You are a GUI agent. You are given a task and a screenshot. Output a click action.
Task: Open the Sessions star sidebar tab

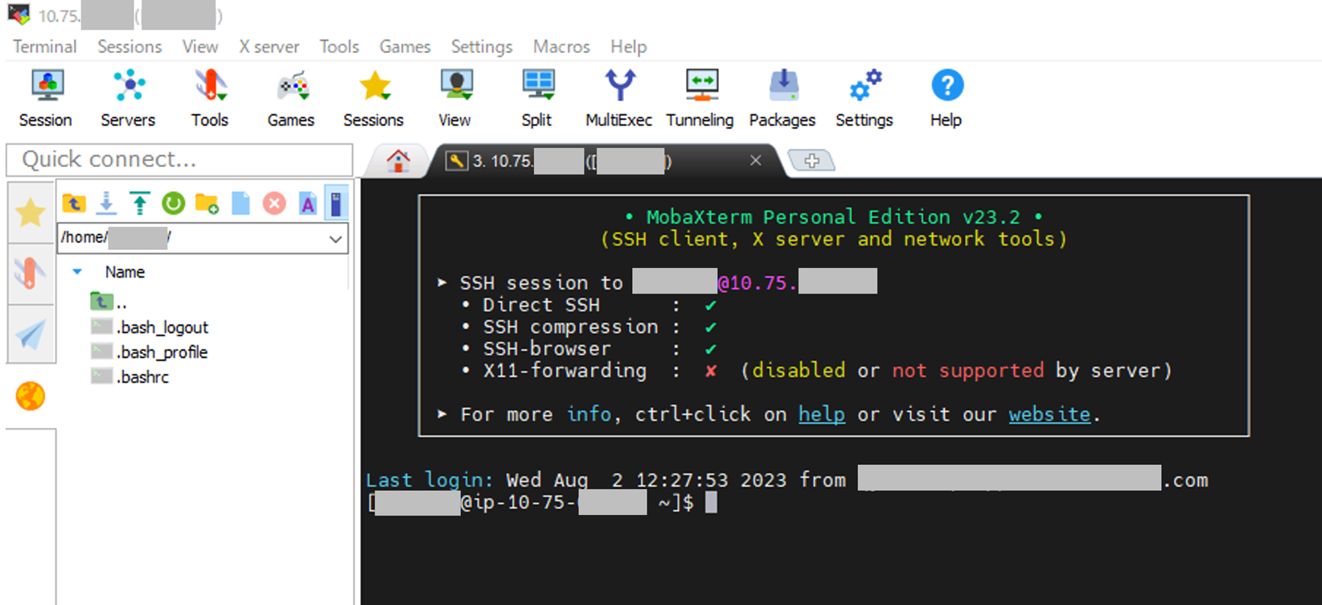(31, 213)
